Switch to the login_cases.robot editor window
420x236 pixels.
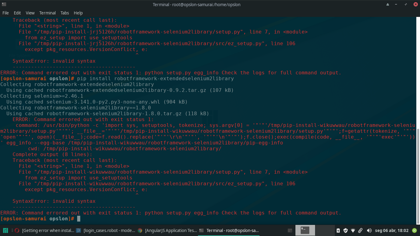[106, 230]
